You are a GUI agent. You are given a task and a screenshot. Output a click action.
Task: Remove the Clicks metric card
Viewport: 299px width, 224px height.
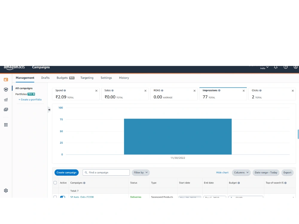(x=293, y=91)
